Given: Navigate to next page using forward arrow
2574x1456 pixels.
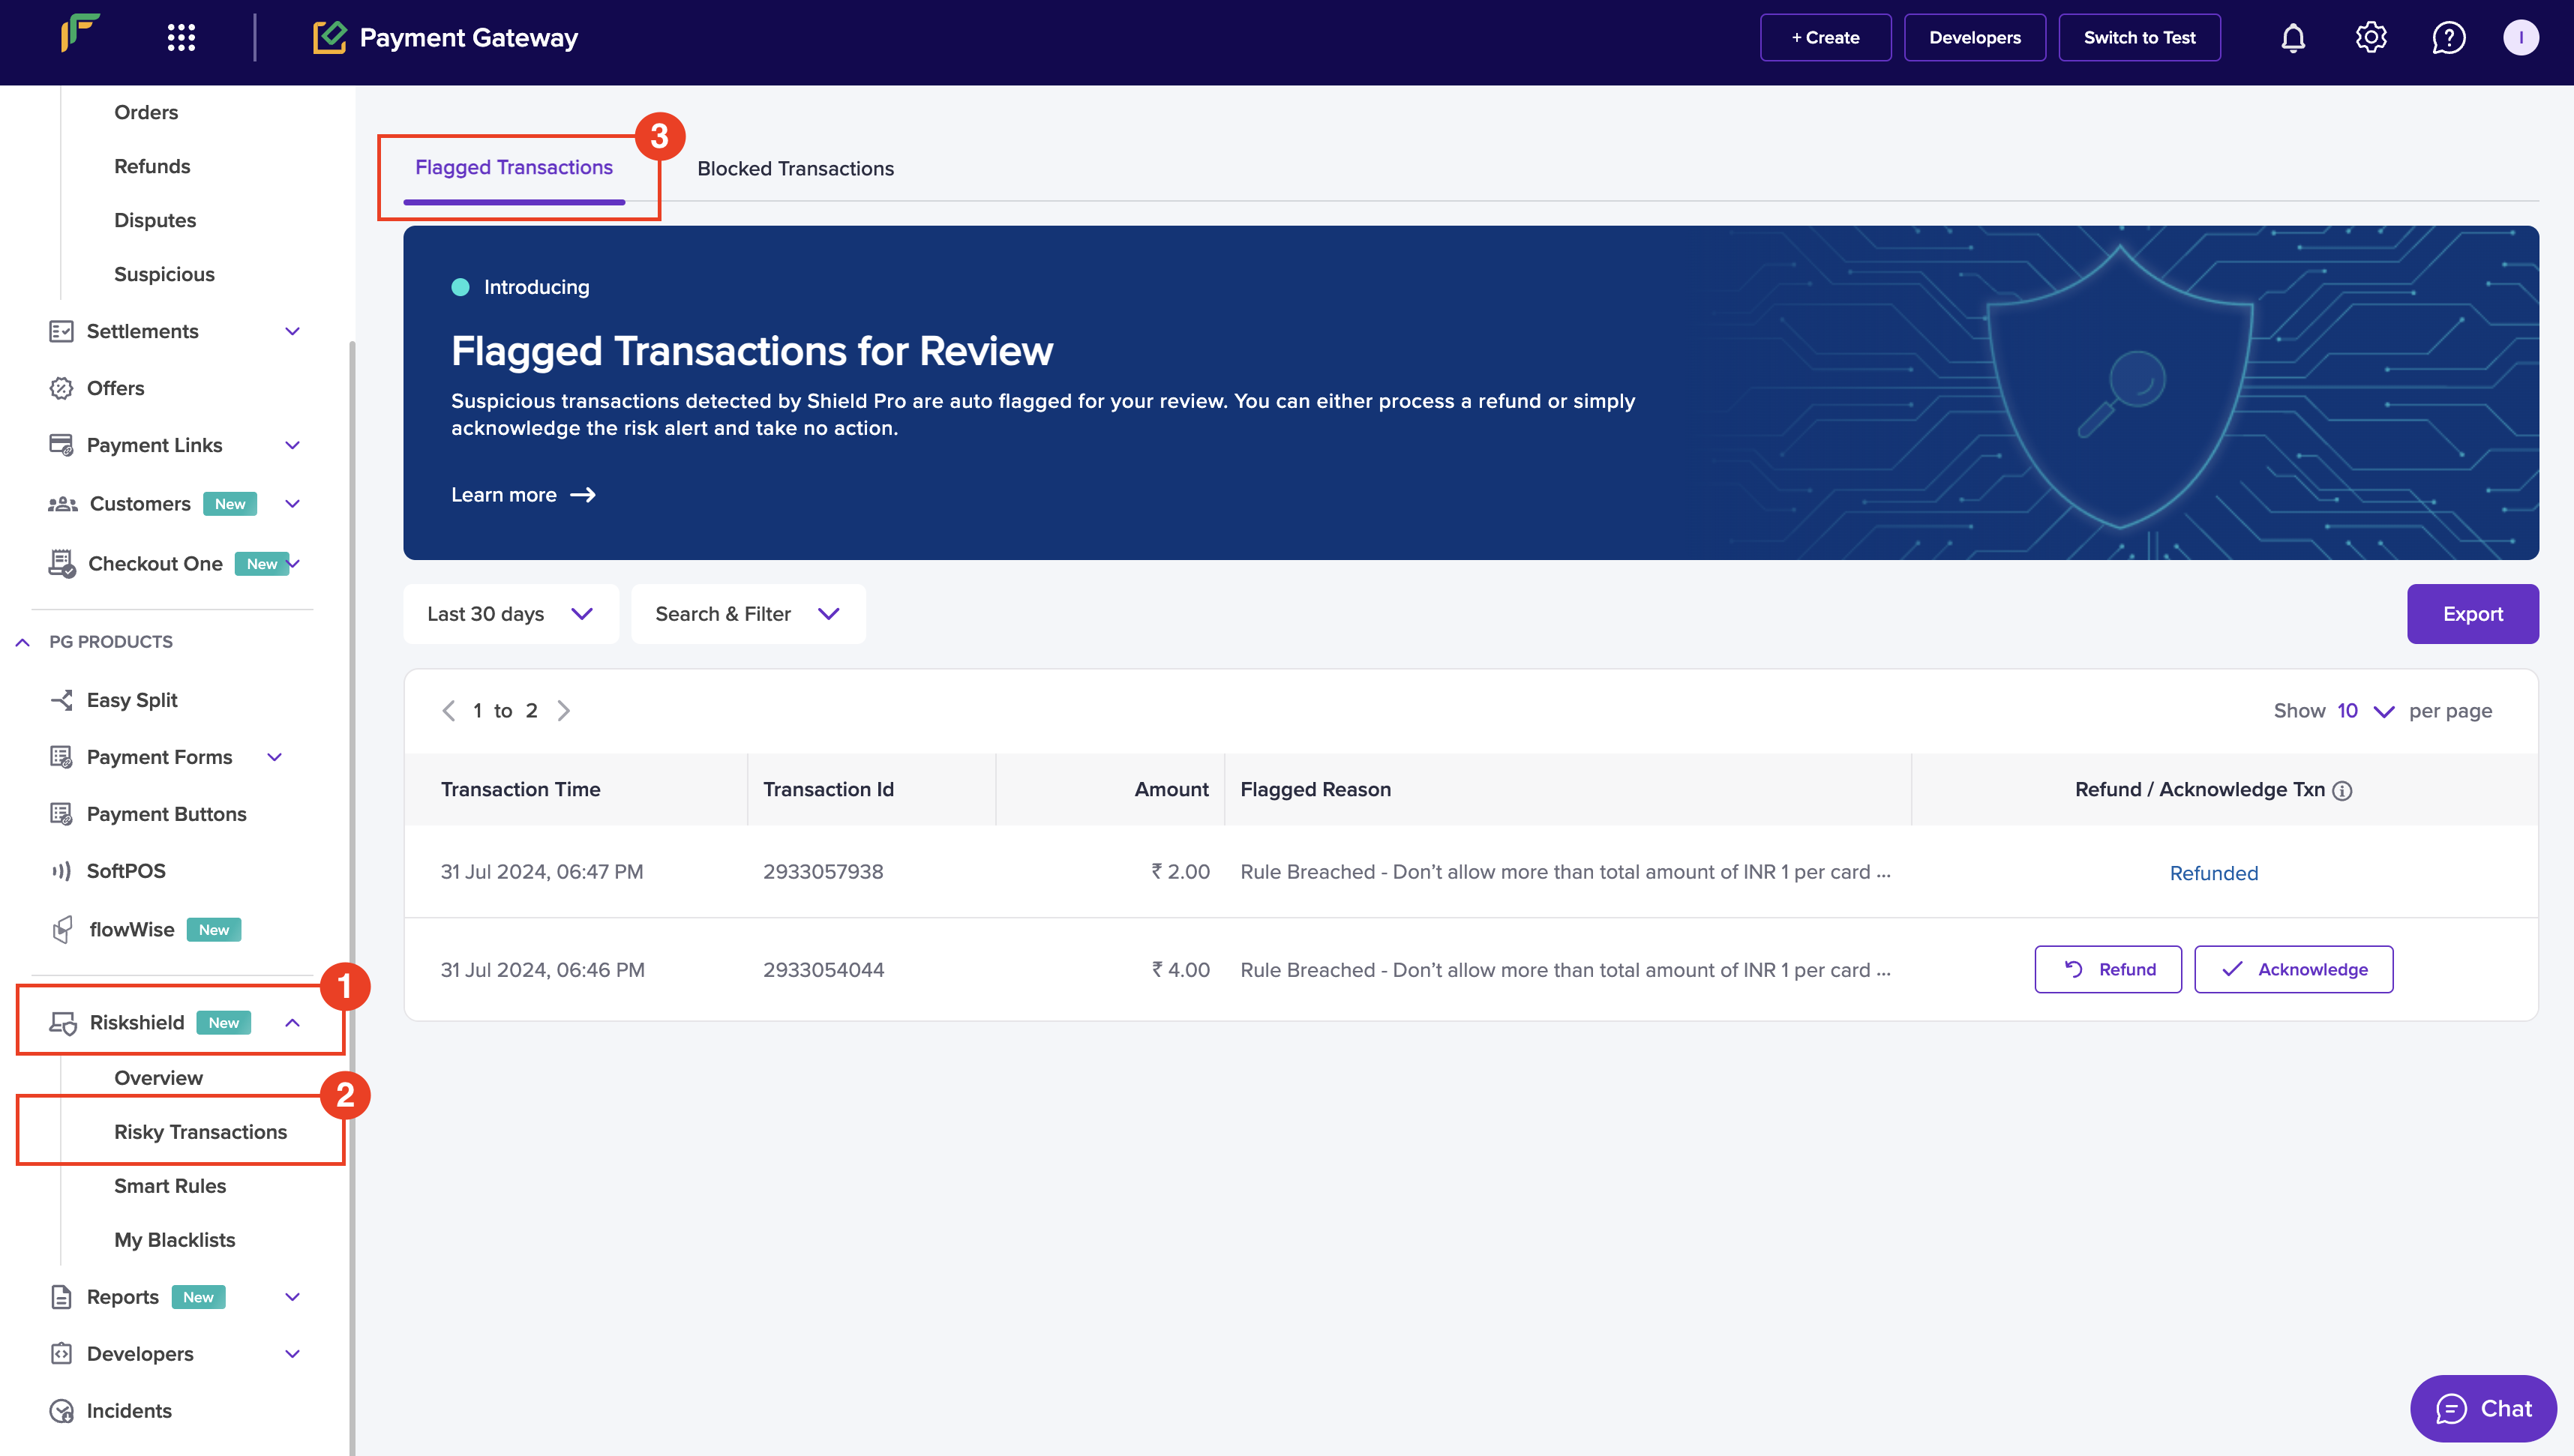Looking at the screenshot, I should (x=562, y=710).
